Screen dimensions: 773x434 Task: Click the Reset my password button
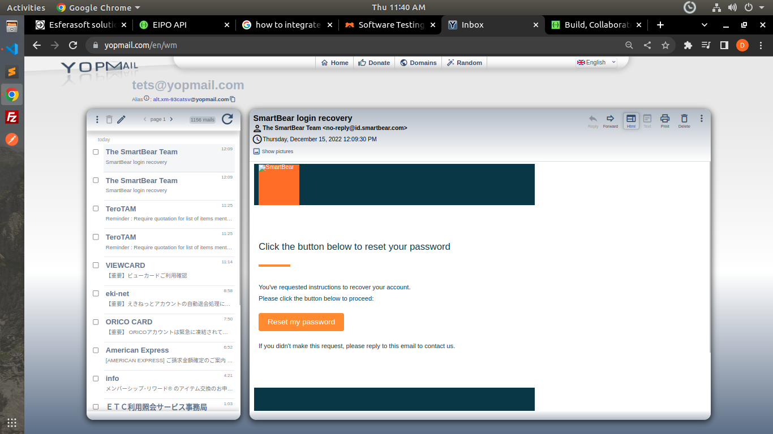pos(301,322)
